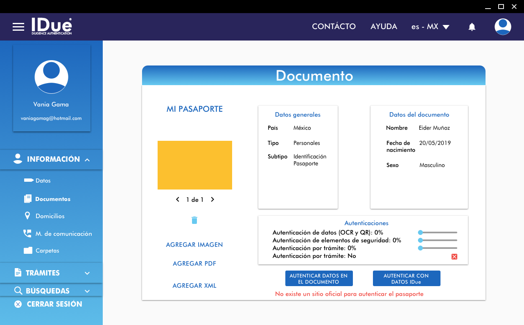The width and height of the screenshot is (524, 325).
Task: Open the hamburger menu icon
Action: [x=18, y=27]
